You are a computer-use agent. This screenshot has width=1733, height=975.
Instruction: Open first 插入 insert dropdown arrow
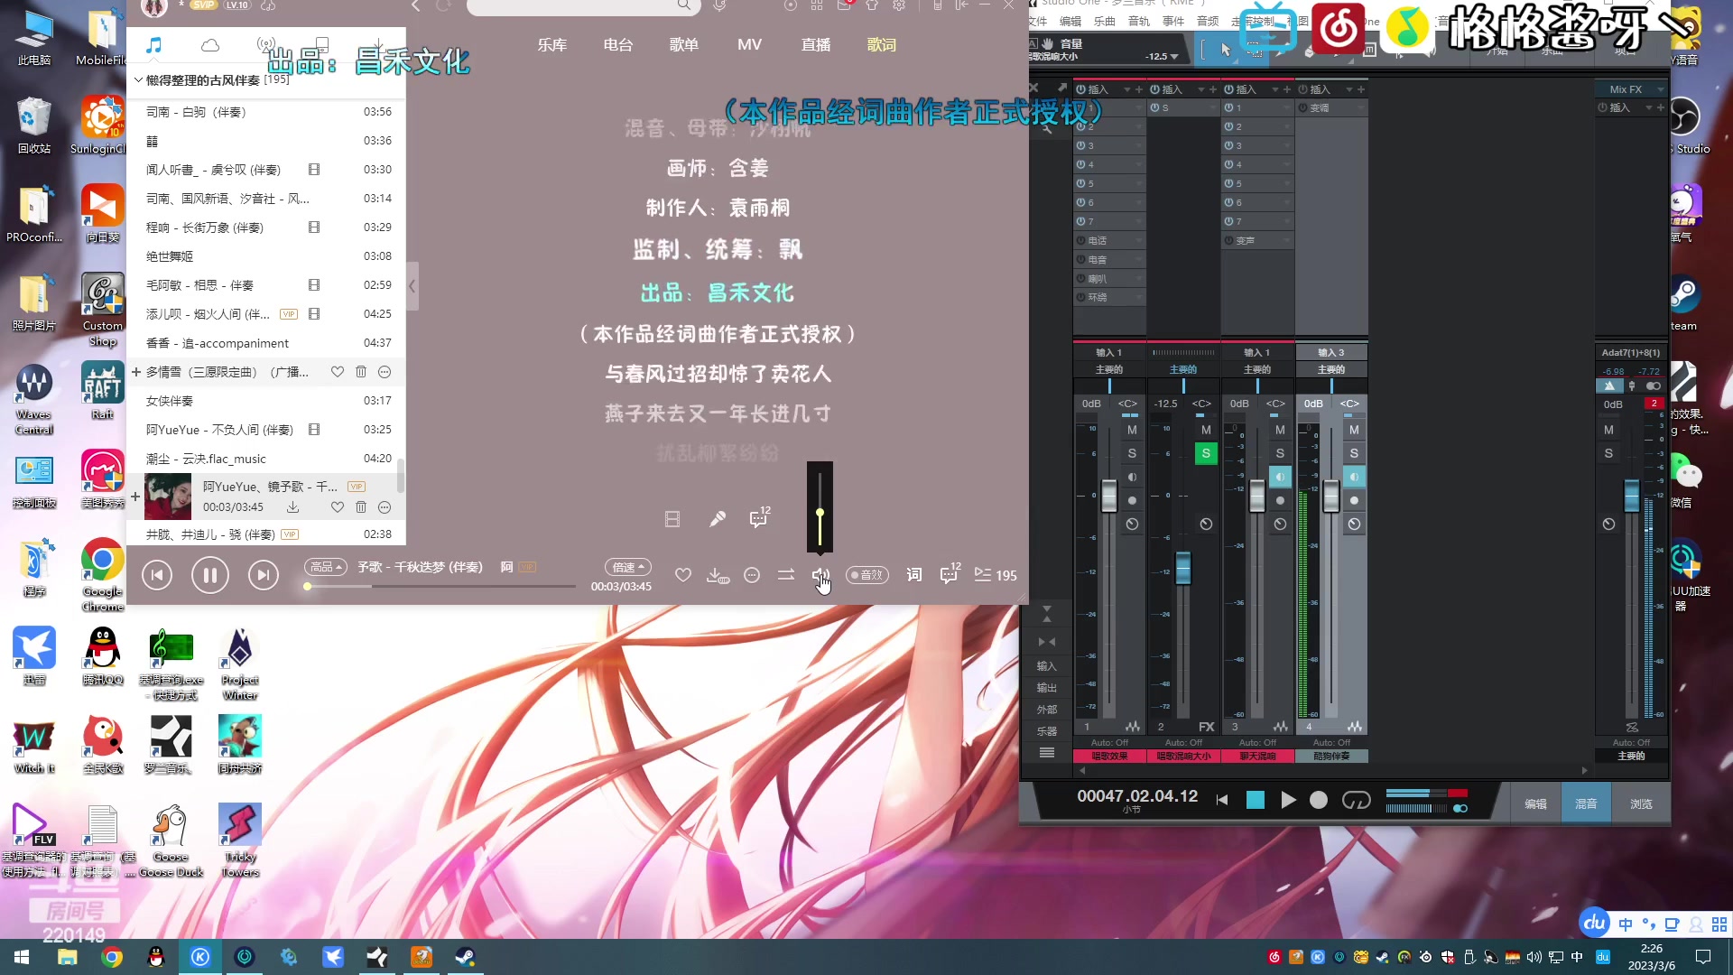tap(1126, 89)
